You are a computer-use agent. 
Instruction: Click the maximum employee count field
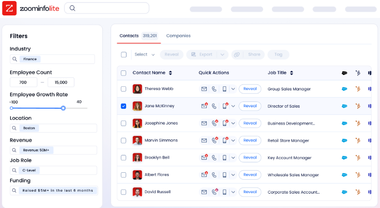tap(61, 82)
